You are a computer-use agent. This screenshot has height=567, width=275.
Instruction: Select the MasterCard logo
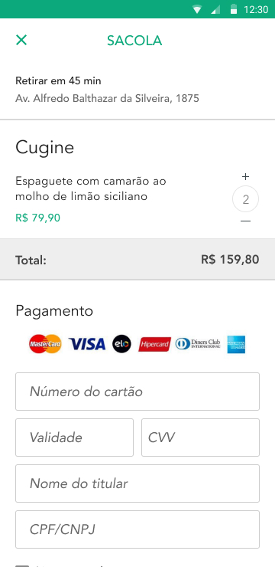pos(45,344)
